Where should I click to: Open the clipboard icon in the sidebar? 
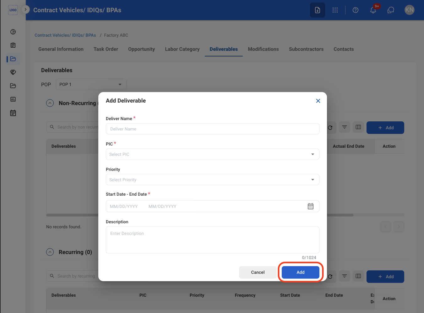[x=13, y=45]
